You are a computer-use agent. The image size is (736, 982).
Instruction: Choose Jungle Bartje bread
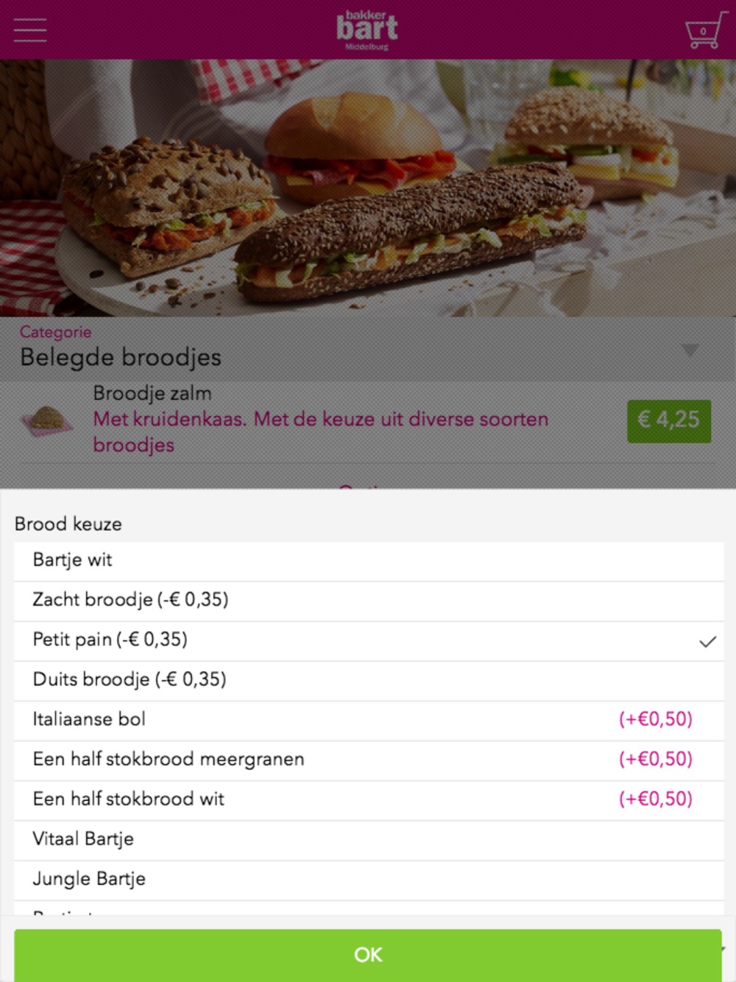(369, 878)
